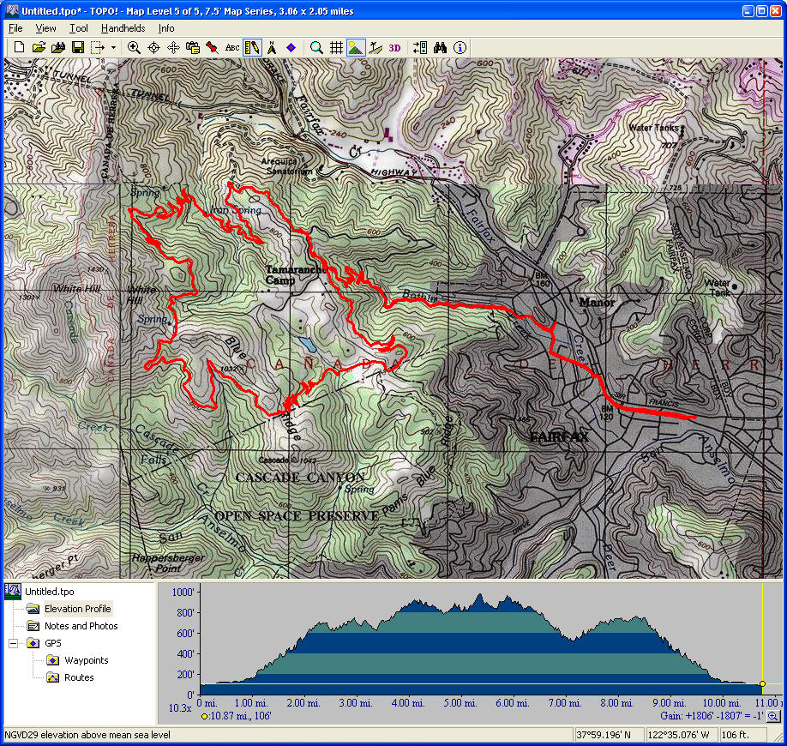Click the blue Info circle icon

coord(460,47)
